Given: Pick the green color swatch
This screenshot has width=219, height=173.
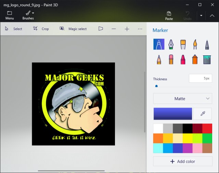Looking at the screenshot, I should (207, 138).
